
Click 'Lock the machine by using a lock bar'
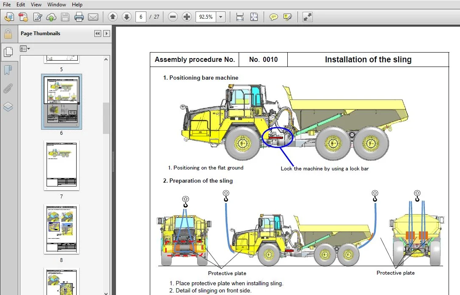pos(325,169)
